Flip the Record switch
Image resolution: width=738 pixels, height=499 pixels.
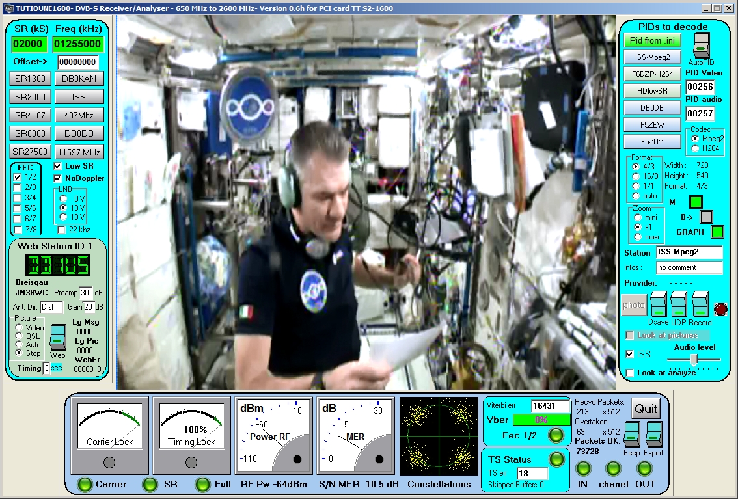700,304
